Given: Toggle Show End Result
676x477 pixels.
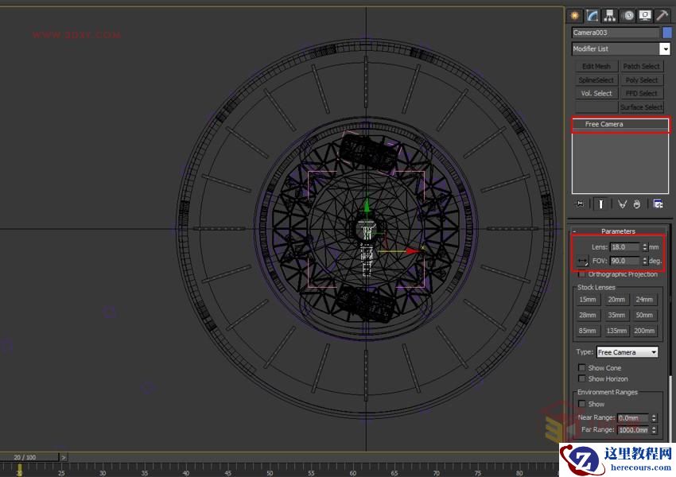Looking at the screenshot, I should (600, 204).
